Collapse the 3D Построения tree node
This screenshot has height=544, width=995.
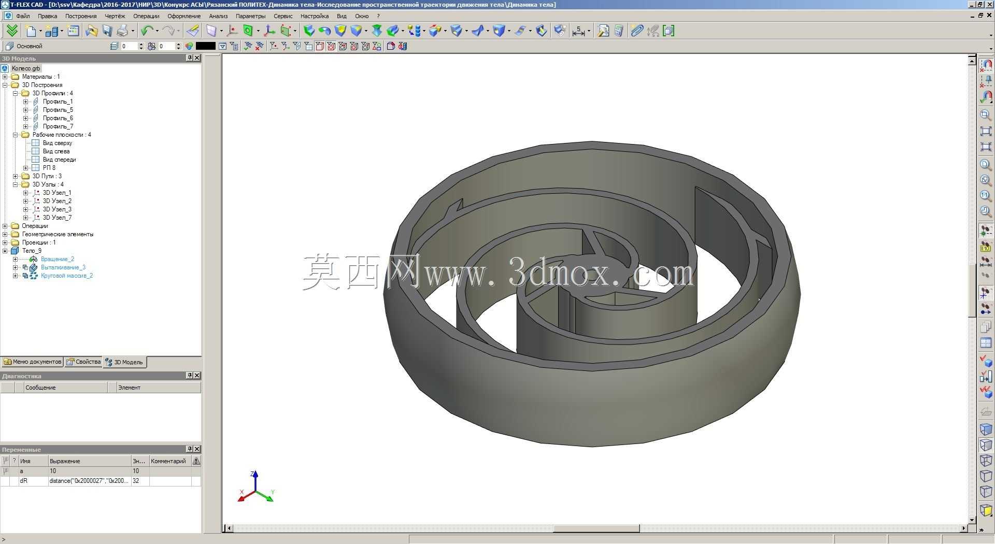(5, 85)
